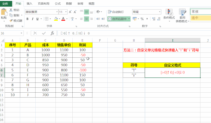The width and height of the screenshot is (211, 123).
Task: Increase the indent
Action: pos(103,19)
